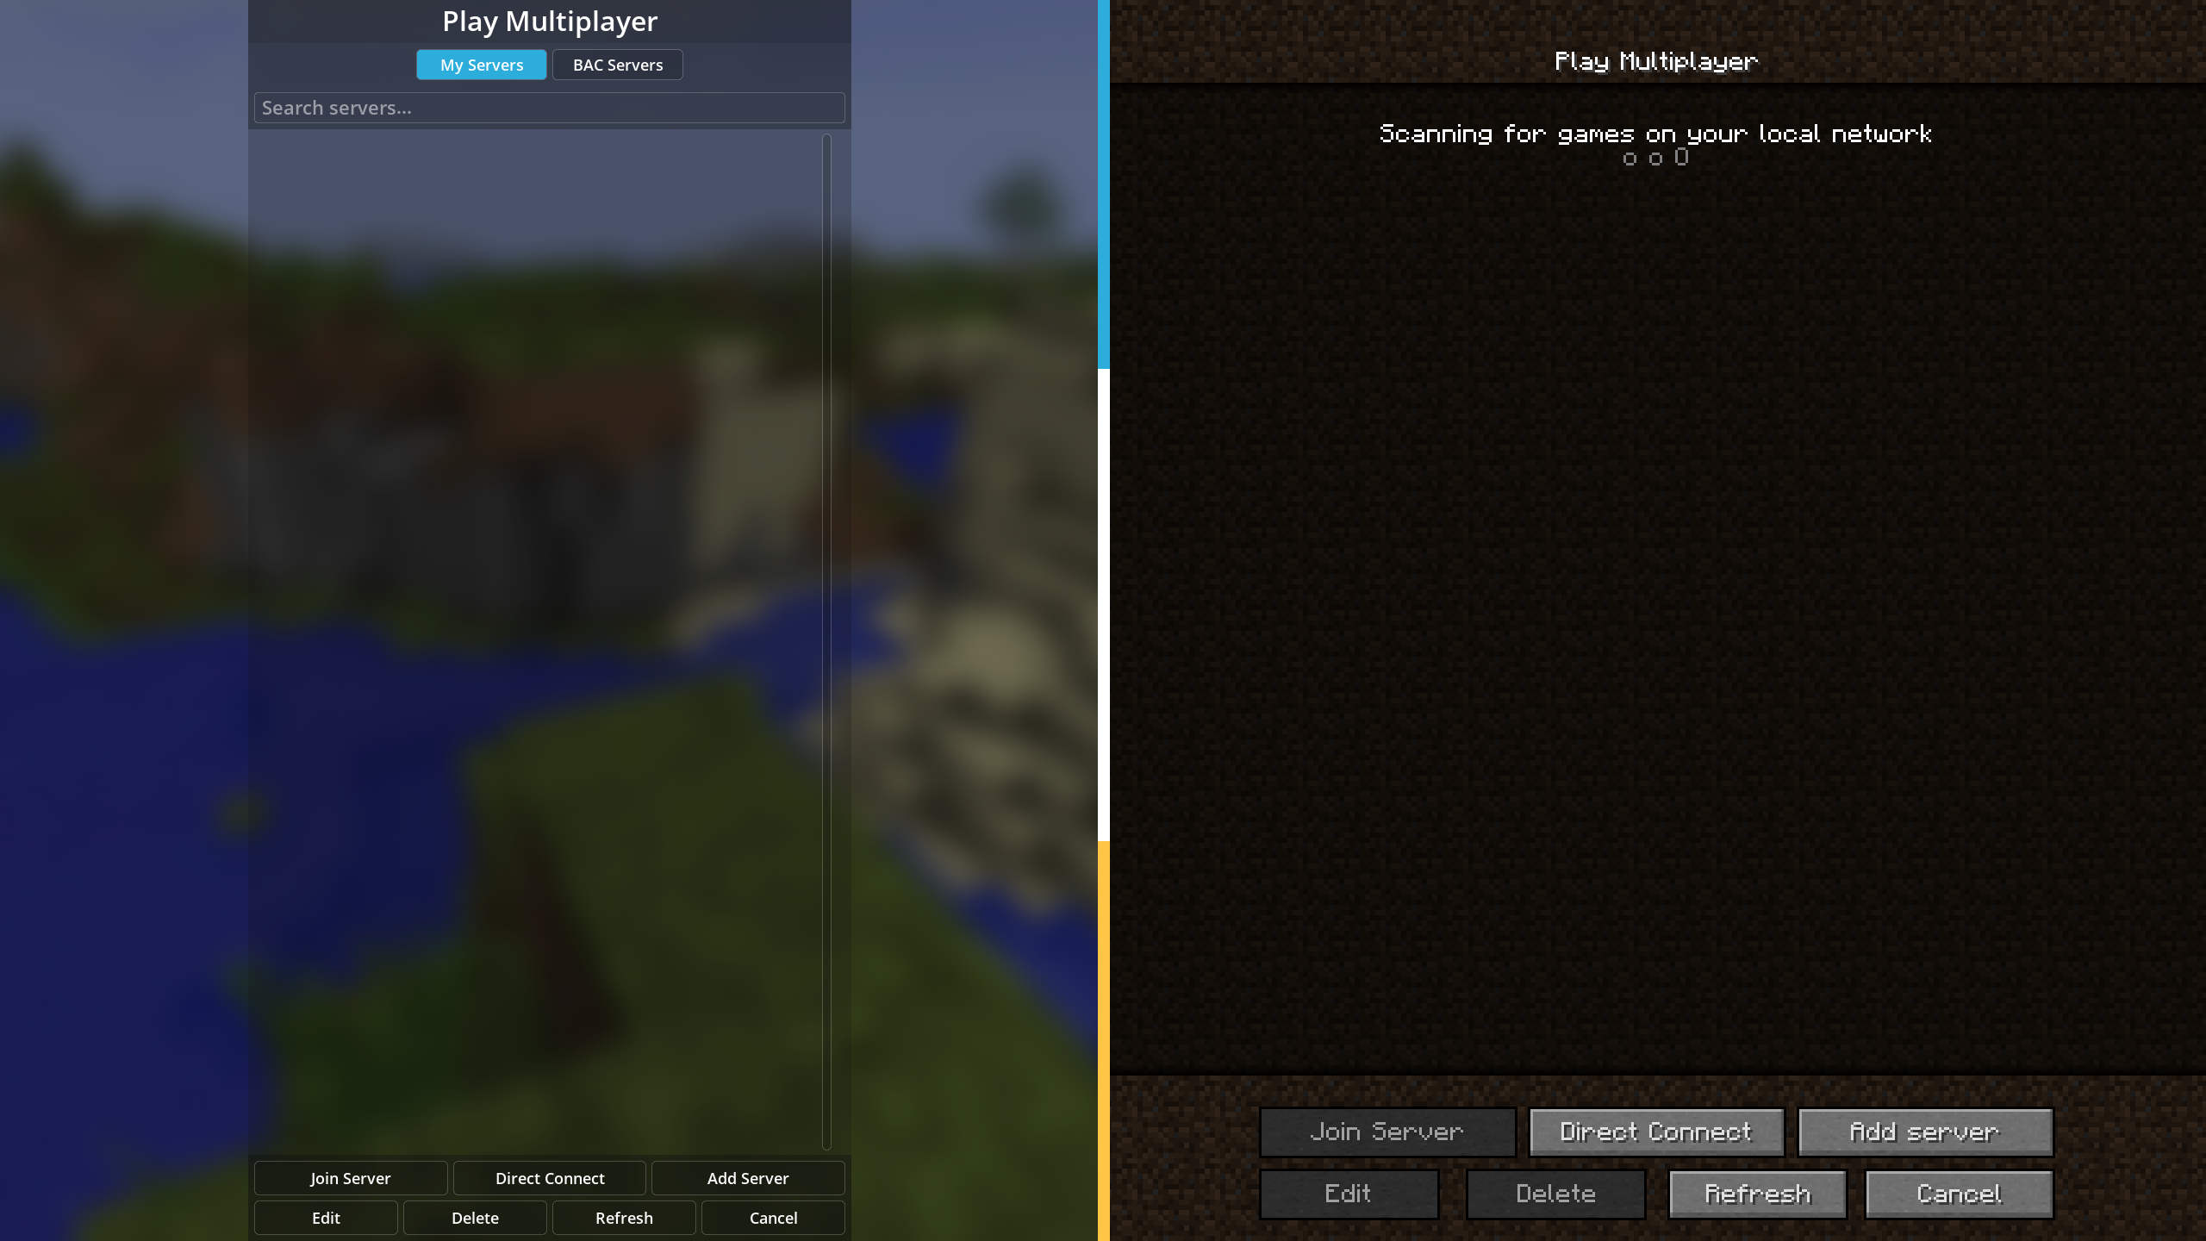Click Delete button in right panel
The image size is (2206, 1241).
tap(1555, 1194)
